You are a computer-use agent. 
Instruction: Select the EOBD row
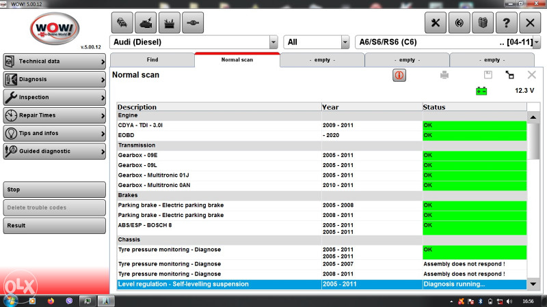pos(321,135)
